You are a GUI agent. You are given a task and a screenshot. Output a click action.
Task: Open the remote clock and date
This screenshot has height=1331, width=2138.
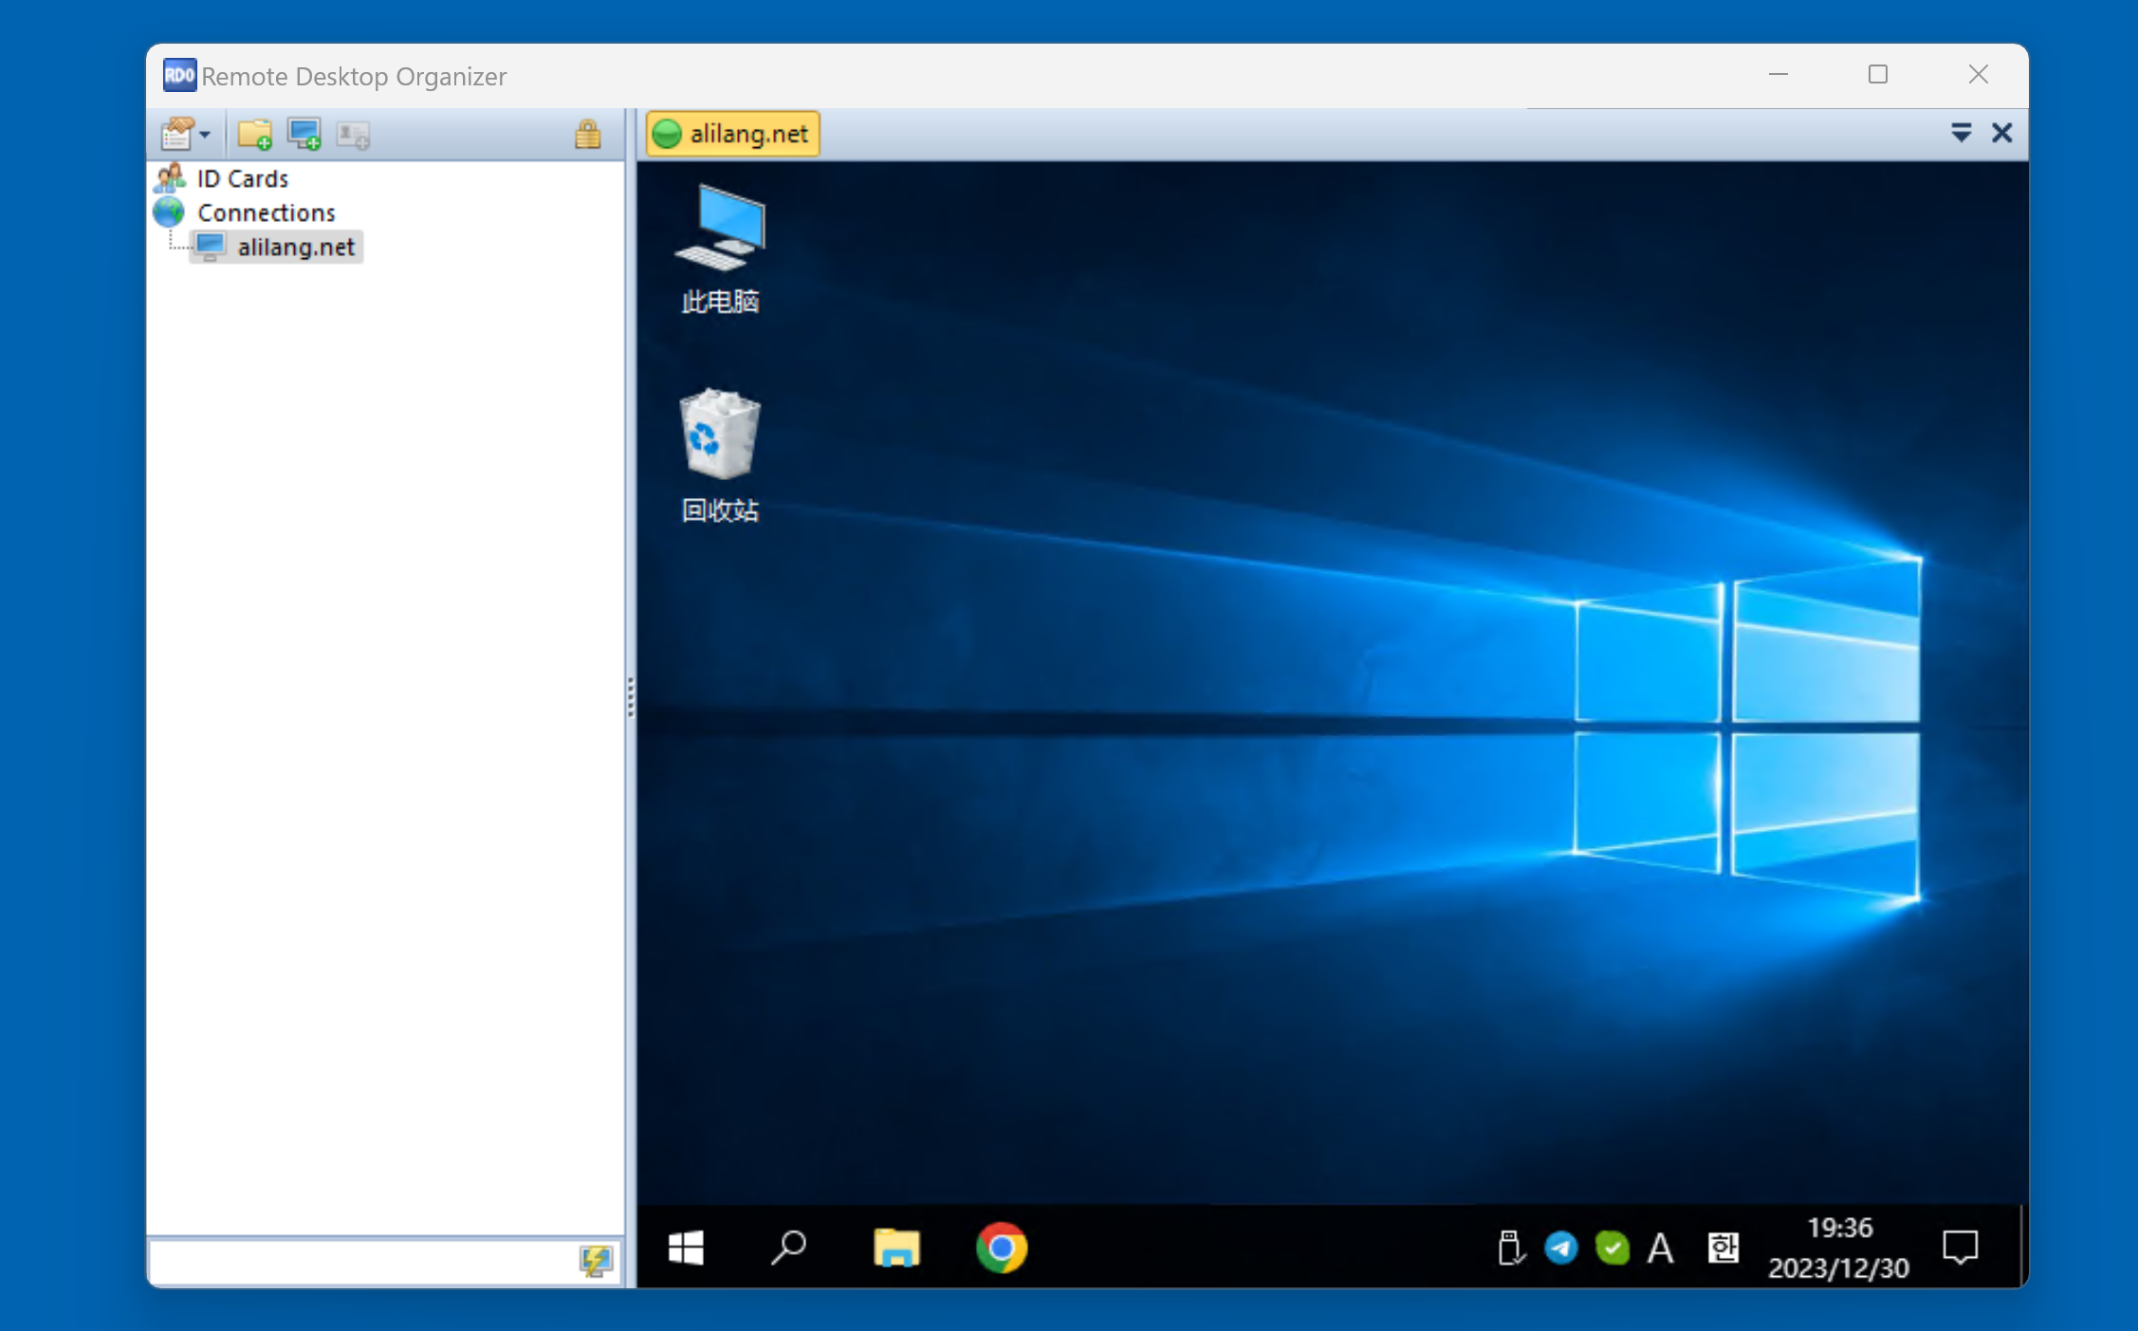1838,1248
